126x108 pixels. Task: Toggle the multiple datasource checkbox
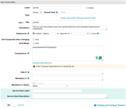[x=33, y=34]
